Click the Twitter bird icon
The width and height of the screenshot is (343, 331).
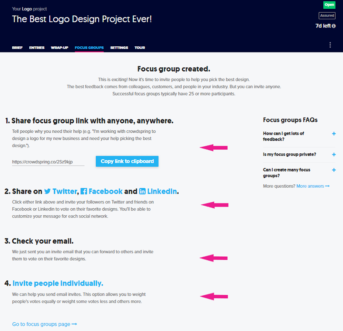48,191
